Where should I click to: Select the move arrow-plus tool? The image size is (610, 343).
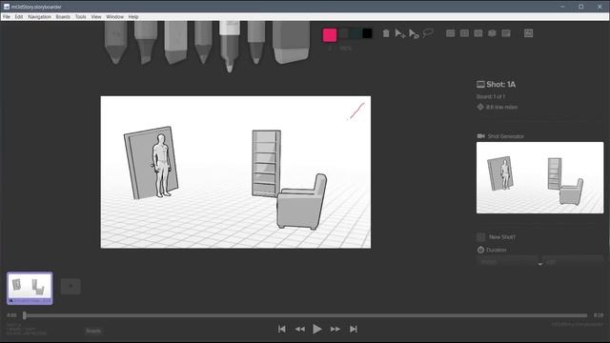click(x=400, y=33)
